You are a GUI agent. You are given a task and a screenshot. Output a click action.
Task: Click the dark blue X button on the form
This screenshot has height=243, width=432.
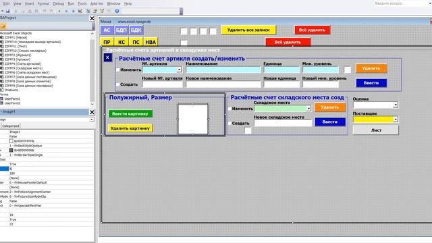(x=108, y=57)
